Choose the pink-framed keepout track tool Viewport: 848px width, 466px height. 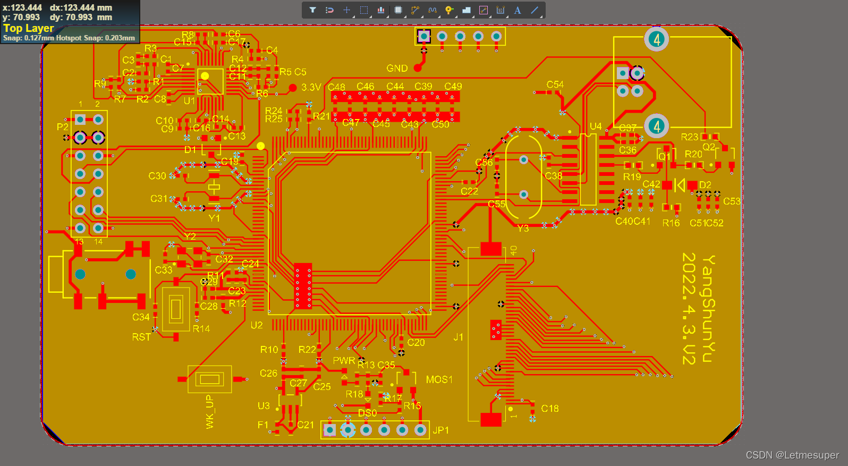coord(483,10)
